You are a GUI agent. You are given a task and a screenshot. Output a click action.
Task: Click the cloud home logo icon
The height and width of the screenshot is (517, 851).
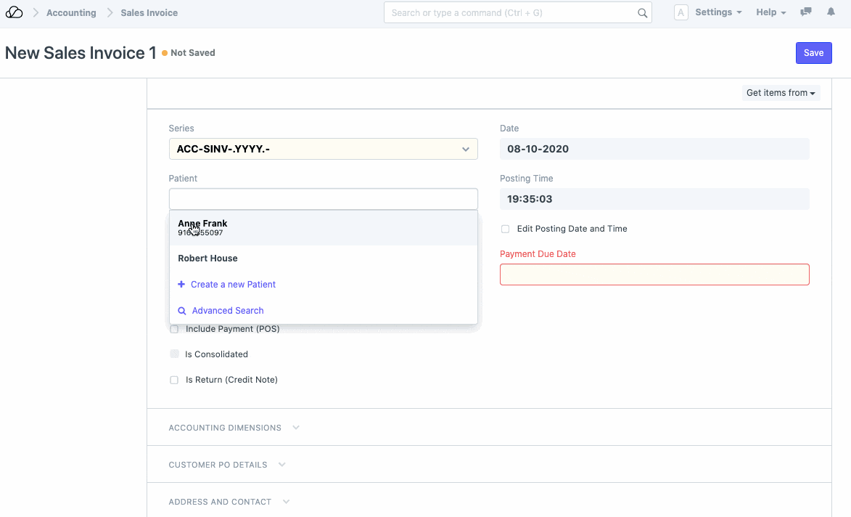tap(14, 12)
